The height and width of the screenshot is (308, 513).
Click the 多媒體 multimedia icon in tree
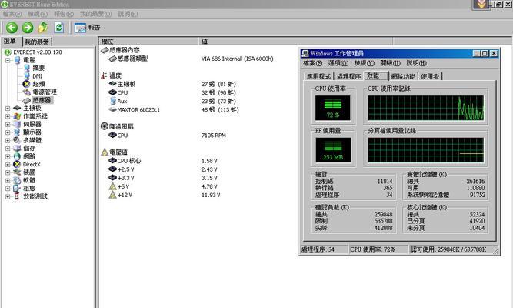(x=17, y=140)
